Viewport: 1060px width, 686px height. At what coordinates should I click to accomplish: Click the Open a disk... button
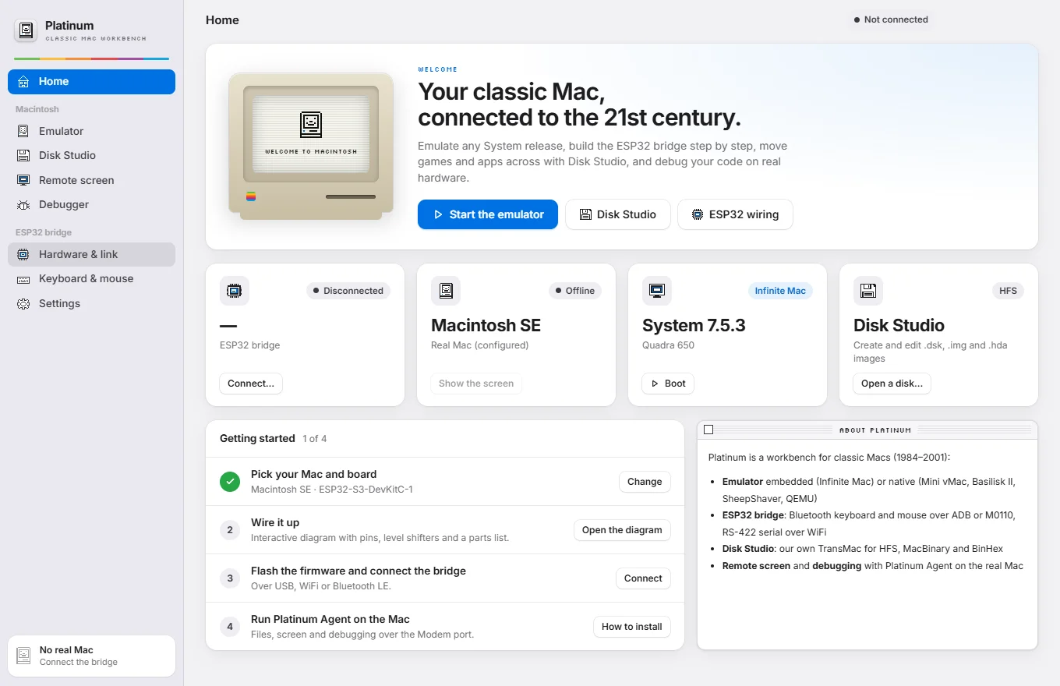pos(892,384)
